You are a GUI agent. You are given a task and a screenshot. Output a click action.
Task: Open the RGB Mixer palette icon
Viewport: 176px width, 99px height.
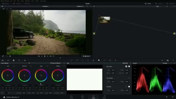19,61
